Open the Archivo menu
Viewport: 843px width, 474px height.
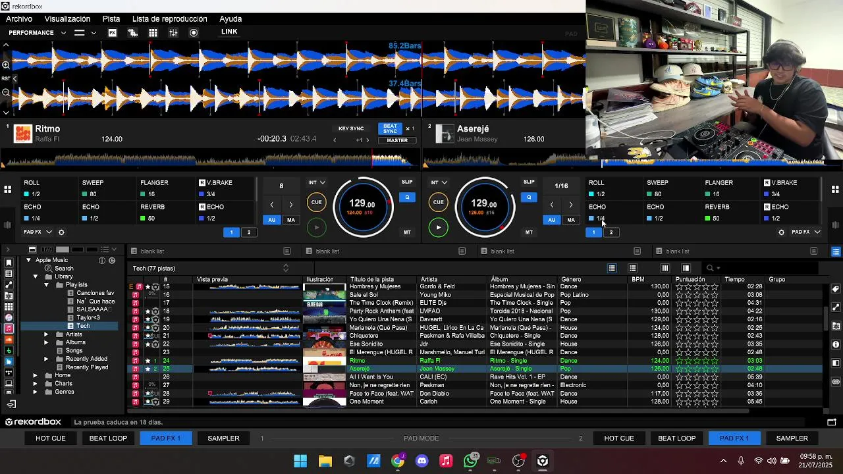[19, 19]
